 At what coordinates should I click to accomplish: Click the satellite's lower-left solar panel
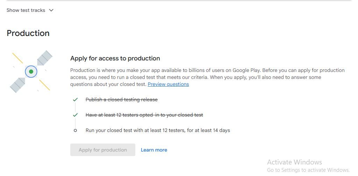[17, 85]
